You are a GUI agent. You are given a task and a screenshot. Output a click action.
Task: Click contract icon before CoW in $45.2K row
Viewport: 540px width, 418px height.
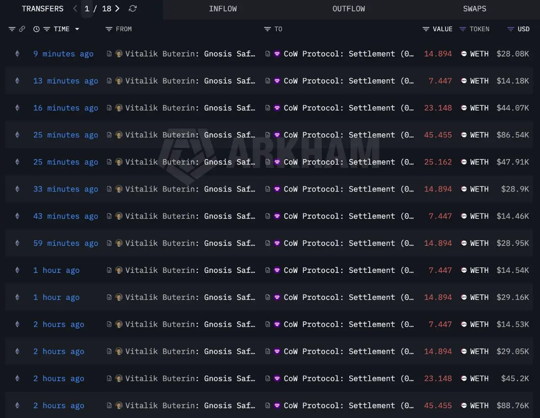point(268,378)
